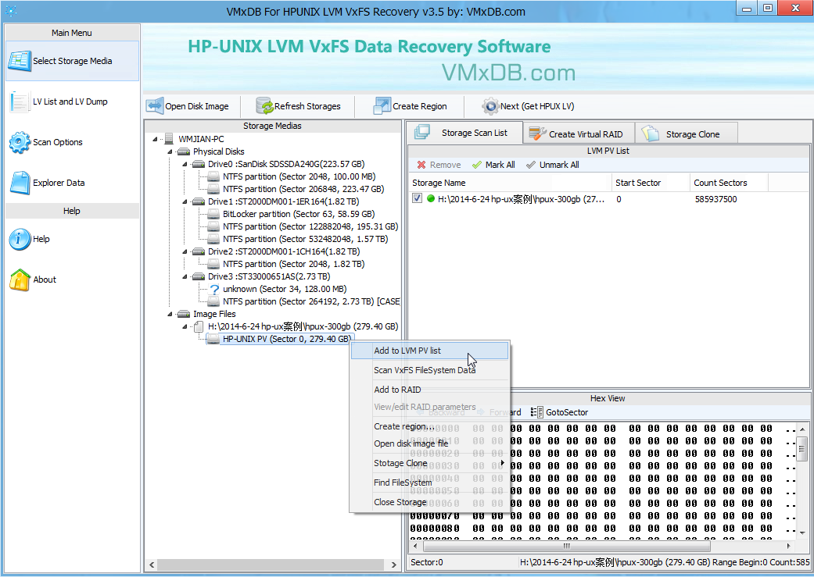Click the Storage Name column header

point(510,183)
